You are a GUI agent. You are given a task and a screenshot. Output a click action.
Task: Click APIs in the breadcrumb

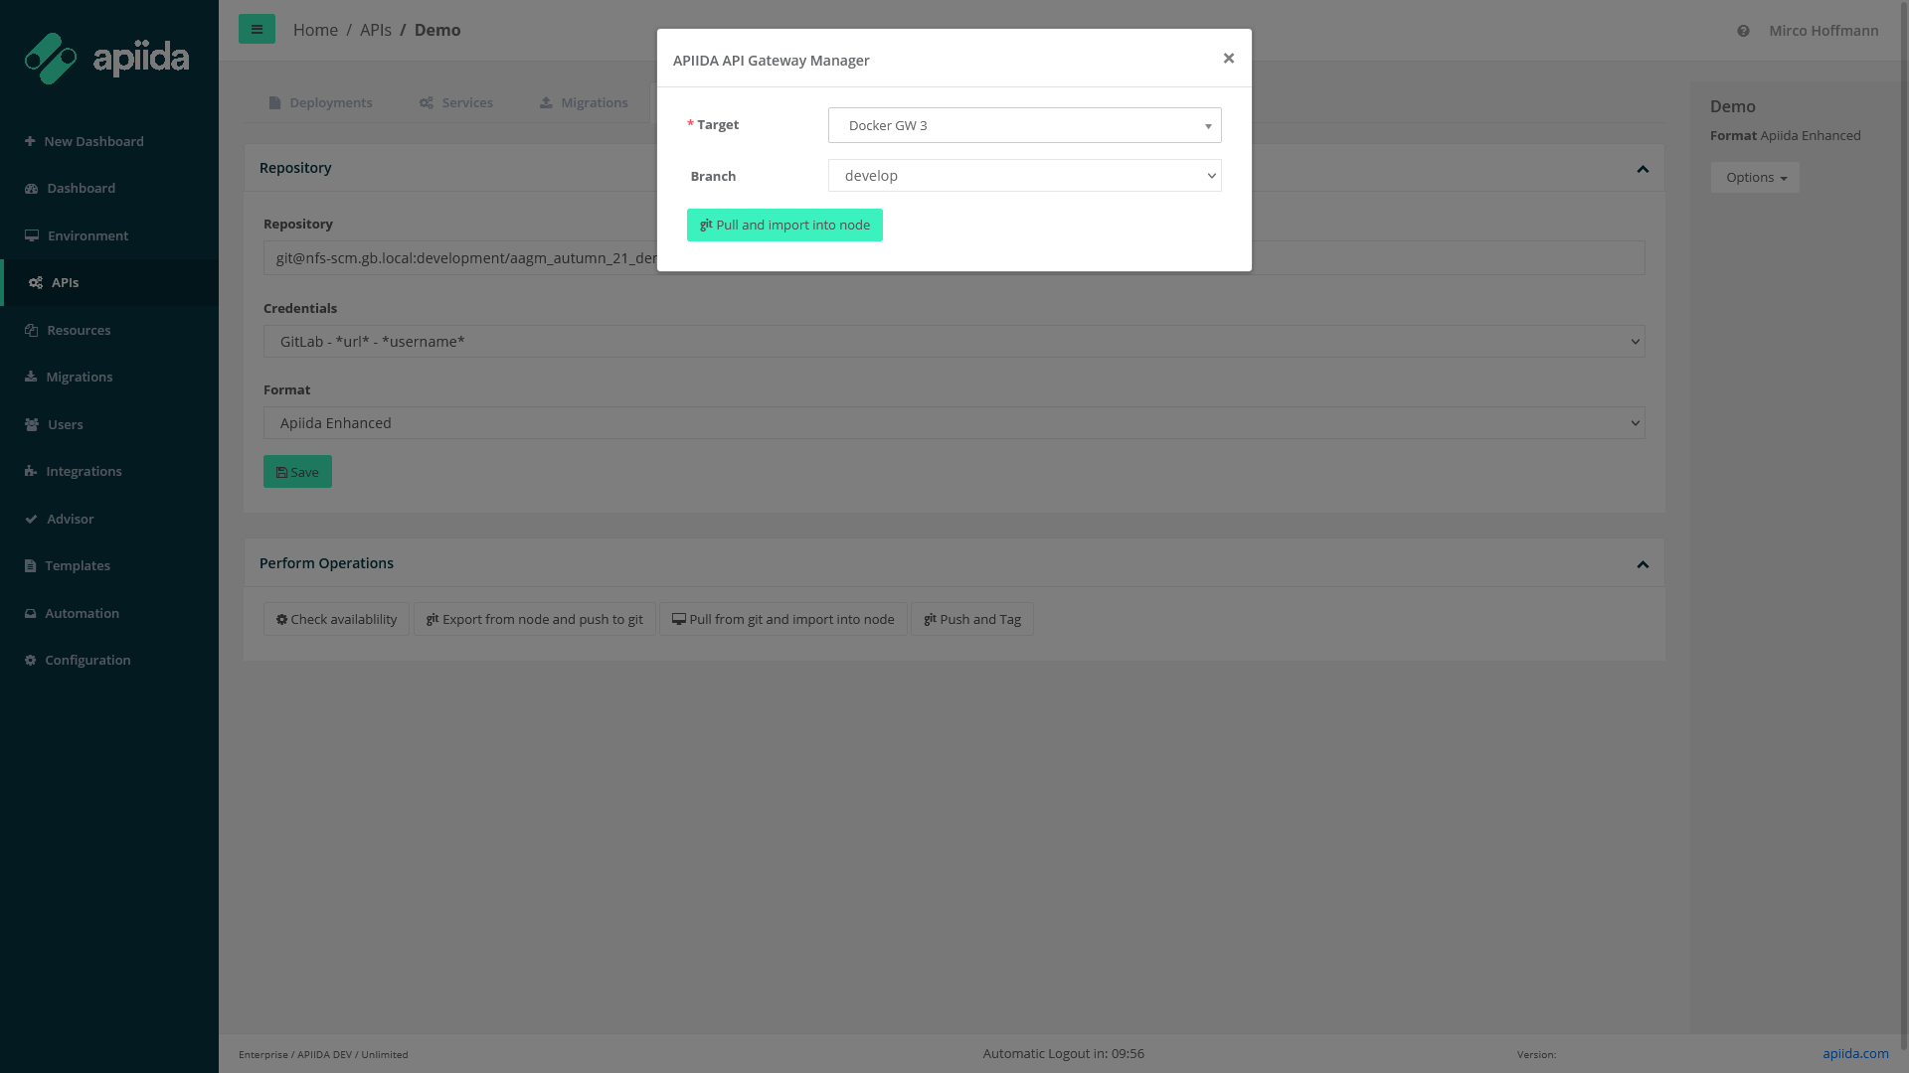click(x=376, y=30)
